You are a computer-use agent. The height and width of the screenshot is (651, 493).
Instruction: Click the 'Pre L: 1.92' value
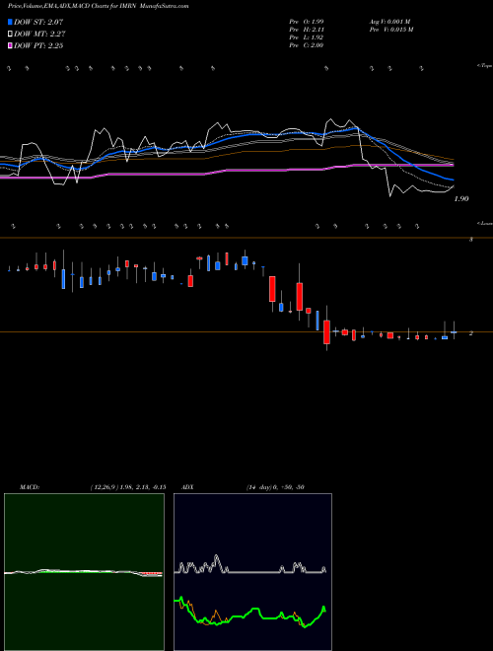tap(307, 37)
